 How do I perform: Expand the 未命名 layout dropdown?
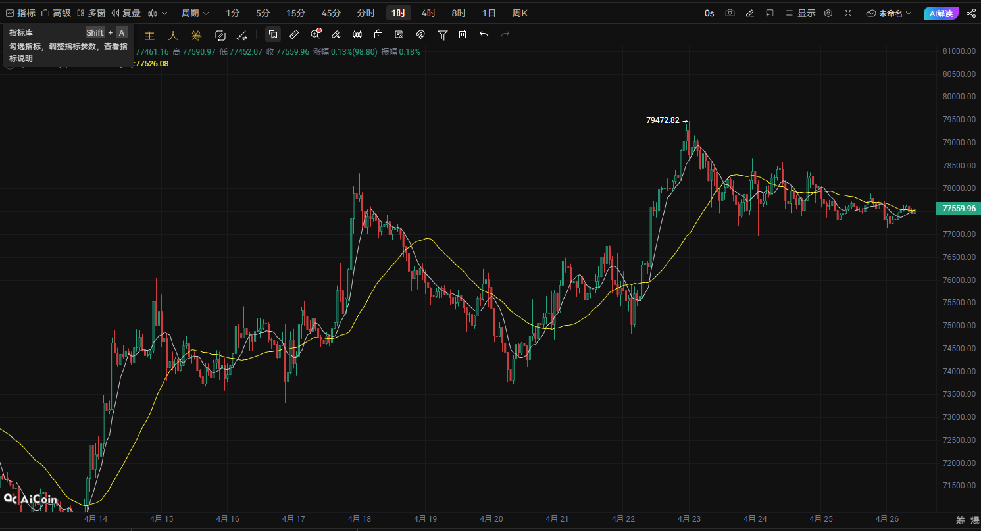(x=890, y=13)
